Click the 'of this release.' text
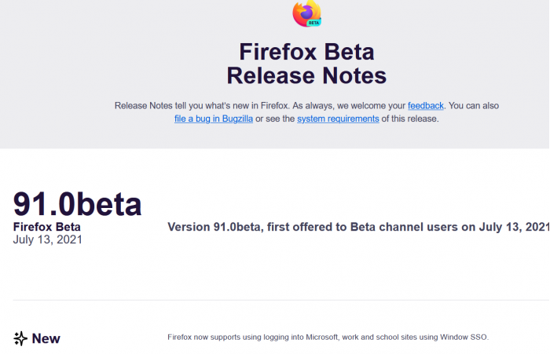550x354 pixels. coord(410,119)
